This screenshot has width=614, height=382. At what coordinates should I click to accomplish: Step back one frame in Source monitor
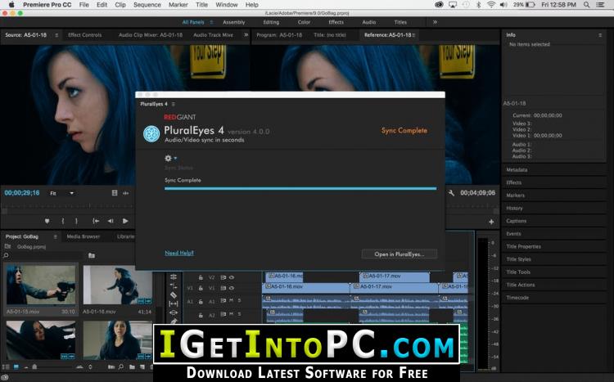(x=111, y=221)
